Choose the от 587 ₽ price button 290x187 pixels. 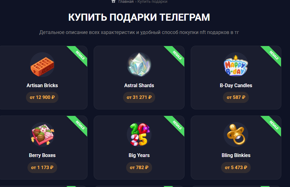click(236, 97)
